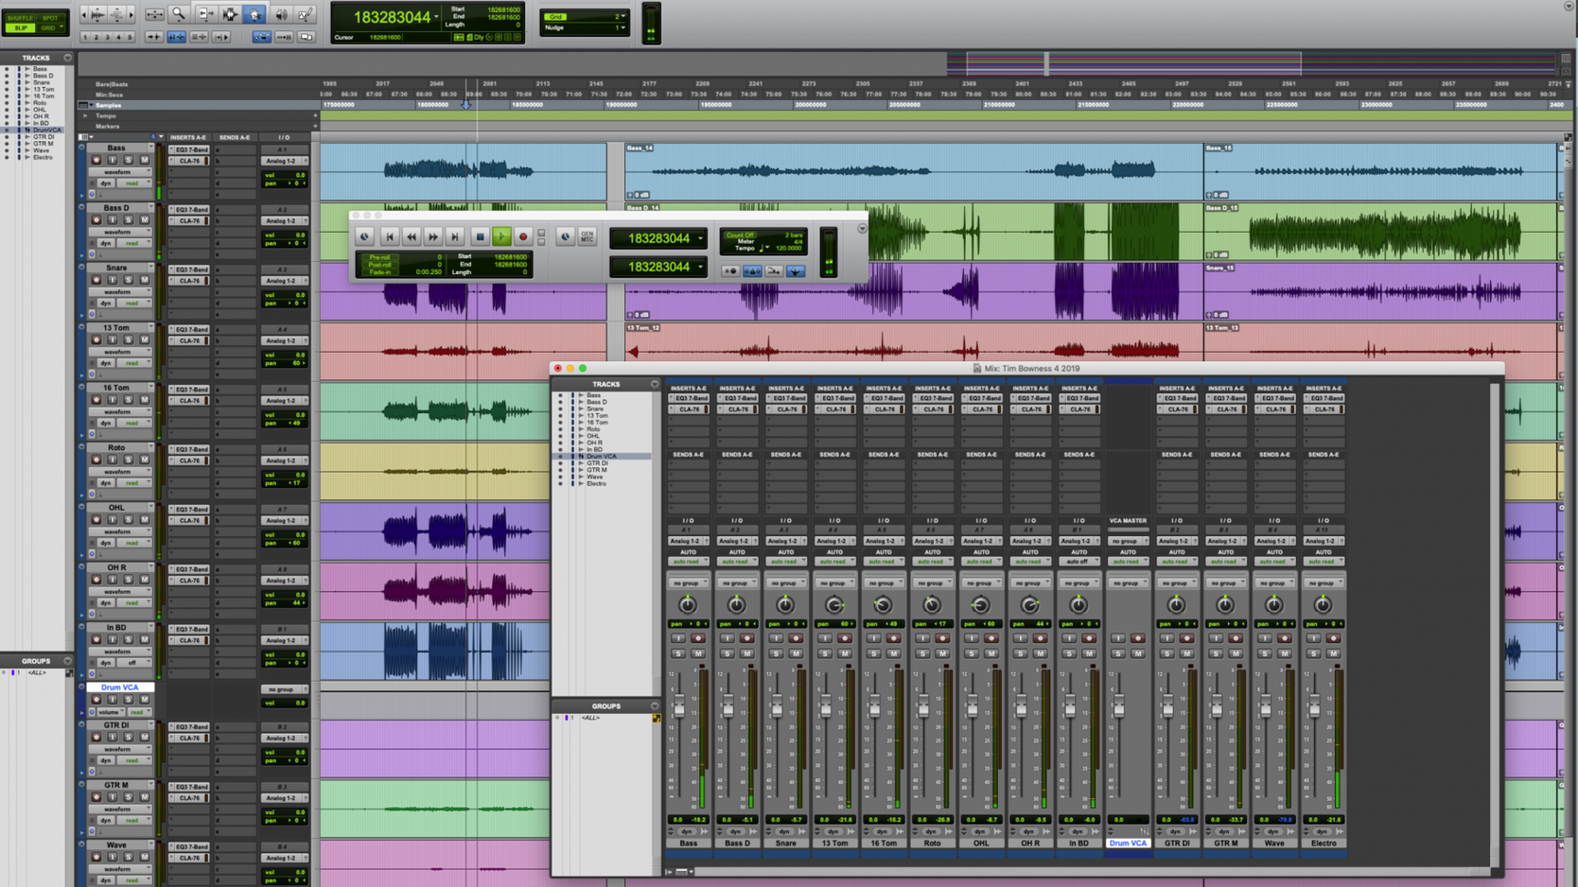
Task: Select SLIP edit mode
Action: [20, 27]
